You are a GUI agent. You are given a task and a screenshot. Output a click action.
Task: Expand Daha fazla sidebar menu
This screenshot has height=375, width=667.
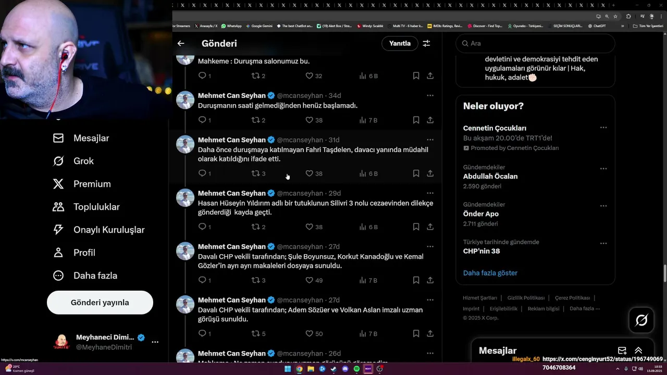84,276
